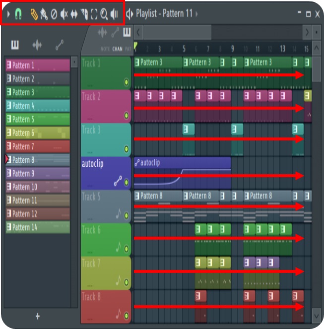This screenshot has width=324, height=329.
Task: Click the piano icon above track headers
Action: pyautogui.click(x=127, y=32)
